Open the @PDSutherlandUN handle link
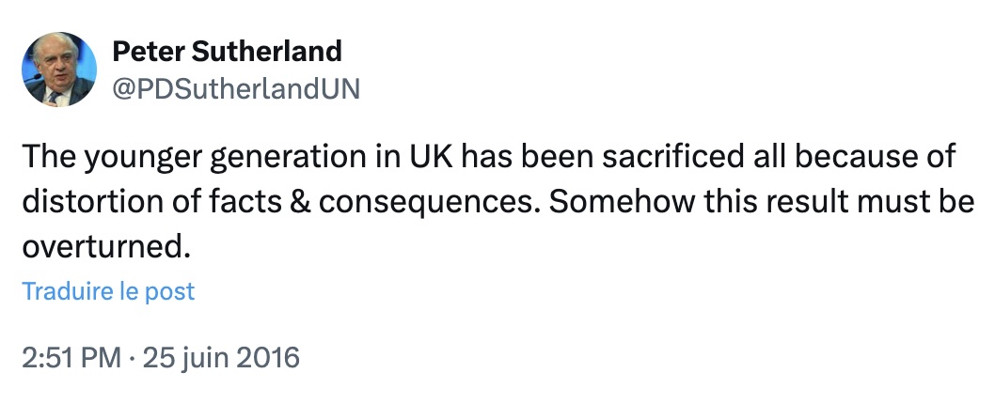995x404 pixels. coord(235,88)
